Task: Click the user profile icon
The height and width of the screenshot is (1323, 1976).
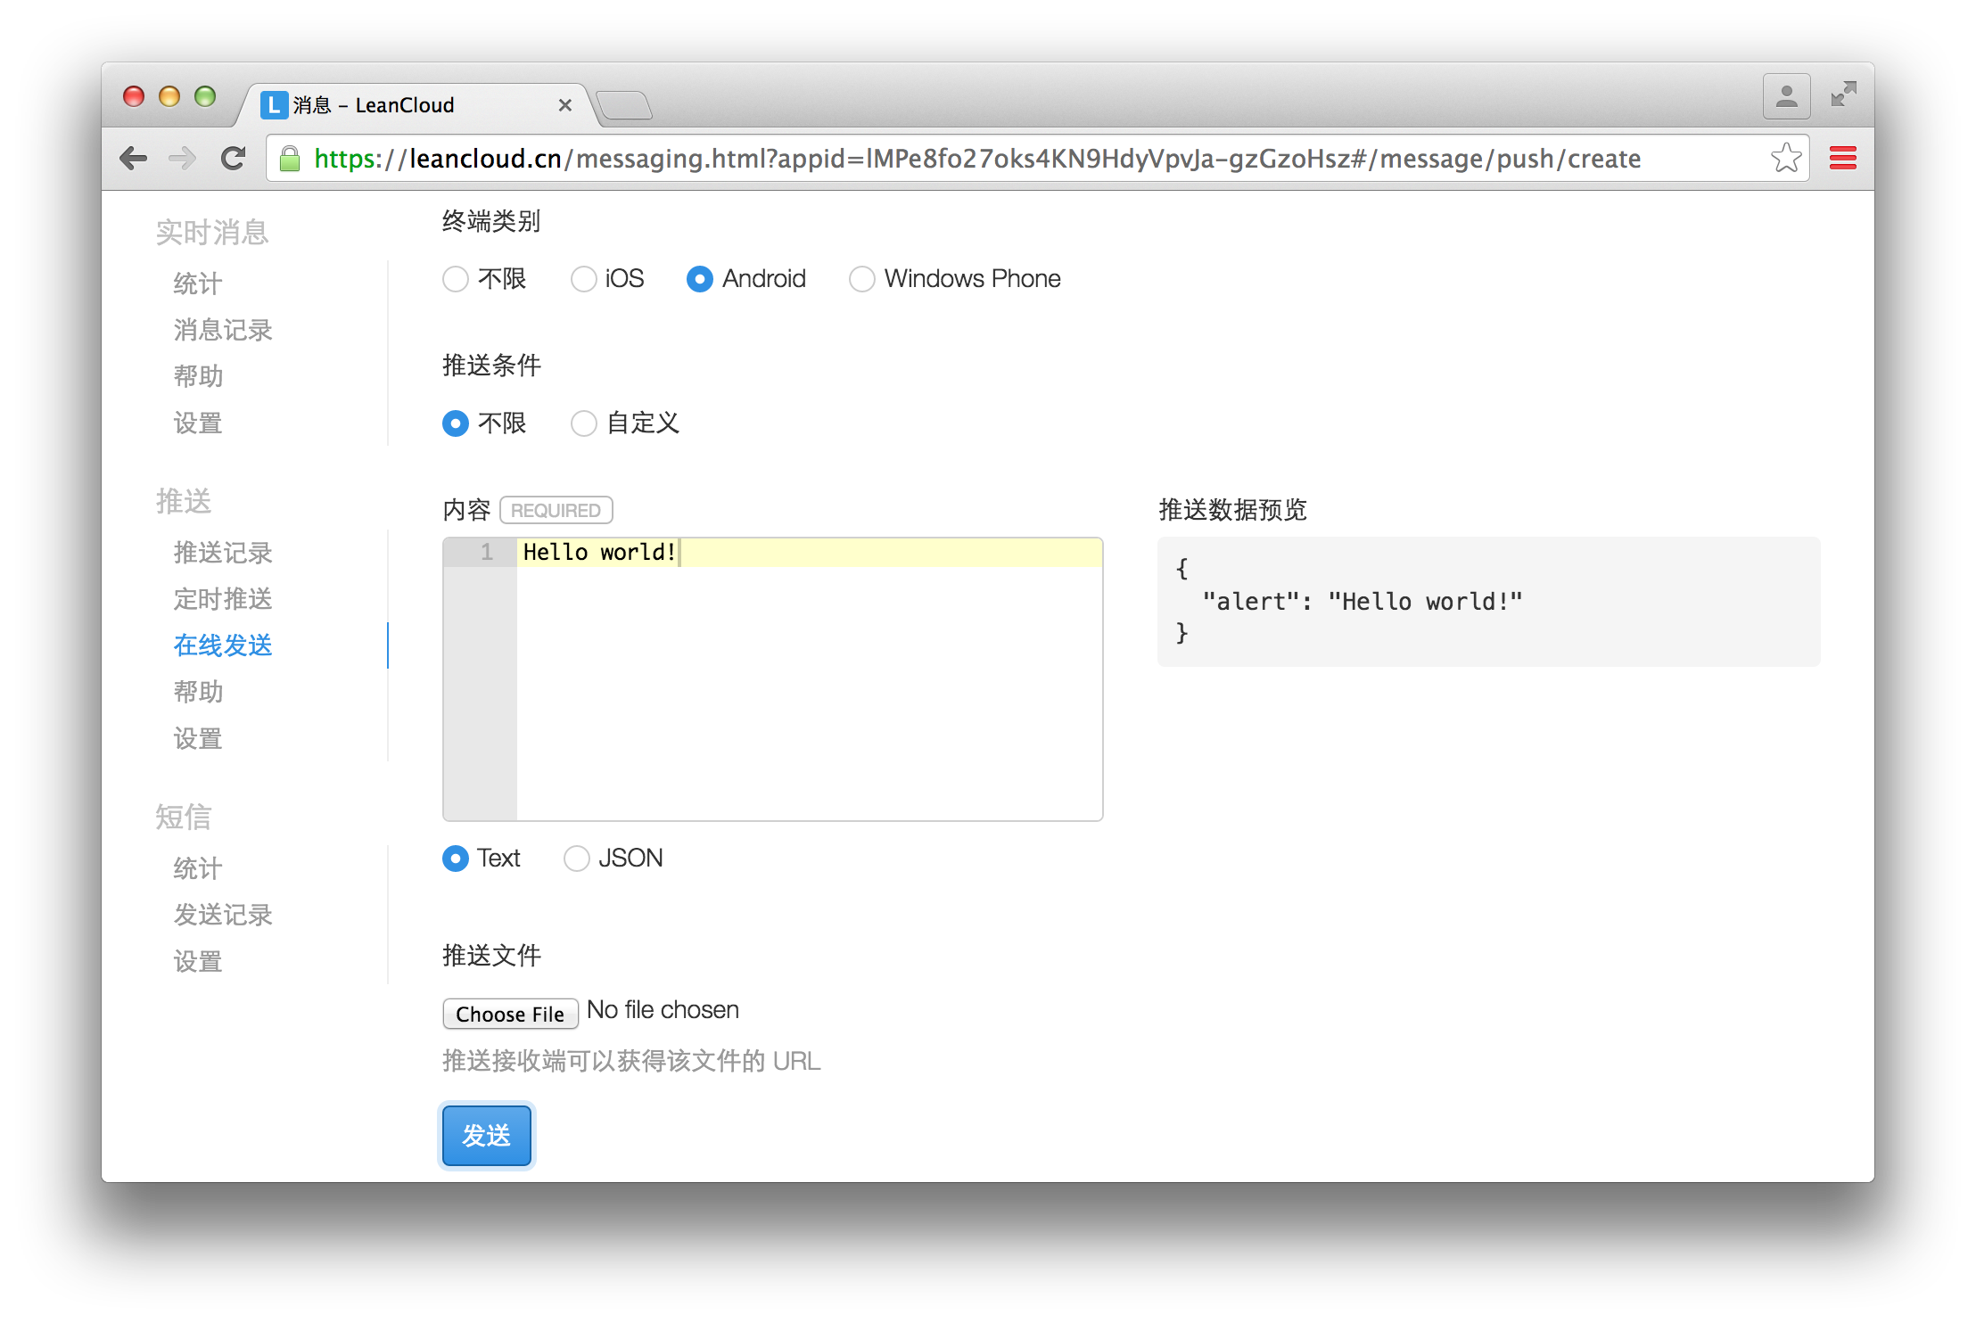Action: (1786, 96)
